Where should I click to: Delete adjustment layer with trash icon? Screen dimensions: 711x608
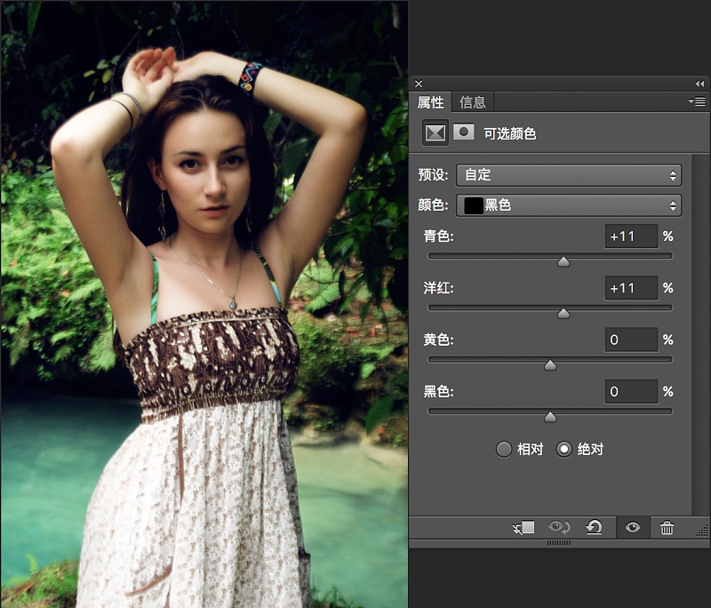point(667,528)
